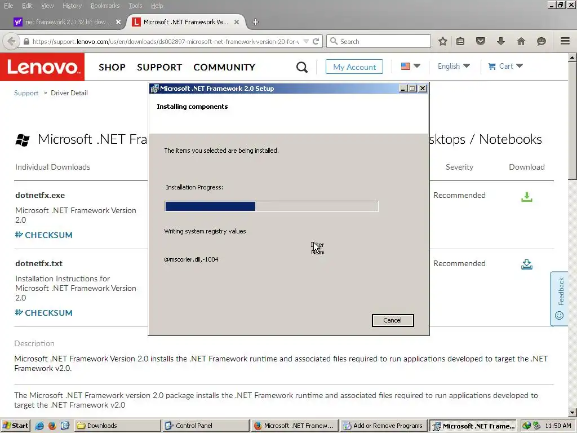
Task: Open the SHOP navigation item
Action: point(112,68)
